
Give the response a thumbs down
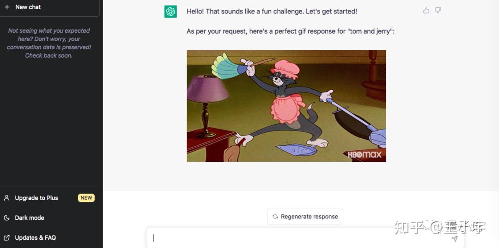click(x=438, y=11)
